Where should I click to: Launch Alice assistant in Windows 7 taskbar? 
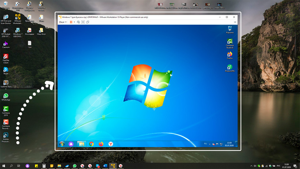pyautogui.click(x=71, y=144)
